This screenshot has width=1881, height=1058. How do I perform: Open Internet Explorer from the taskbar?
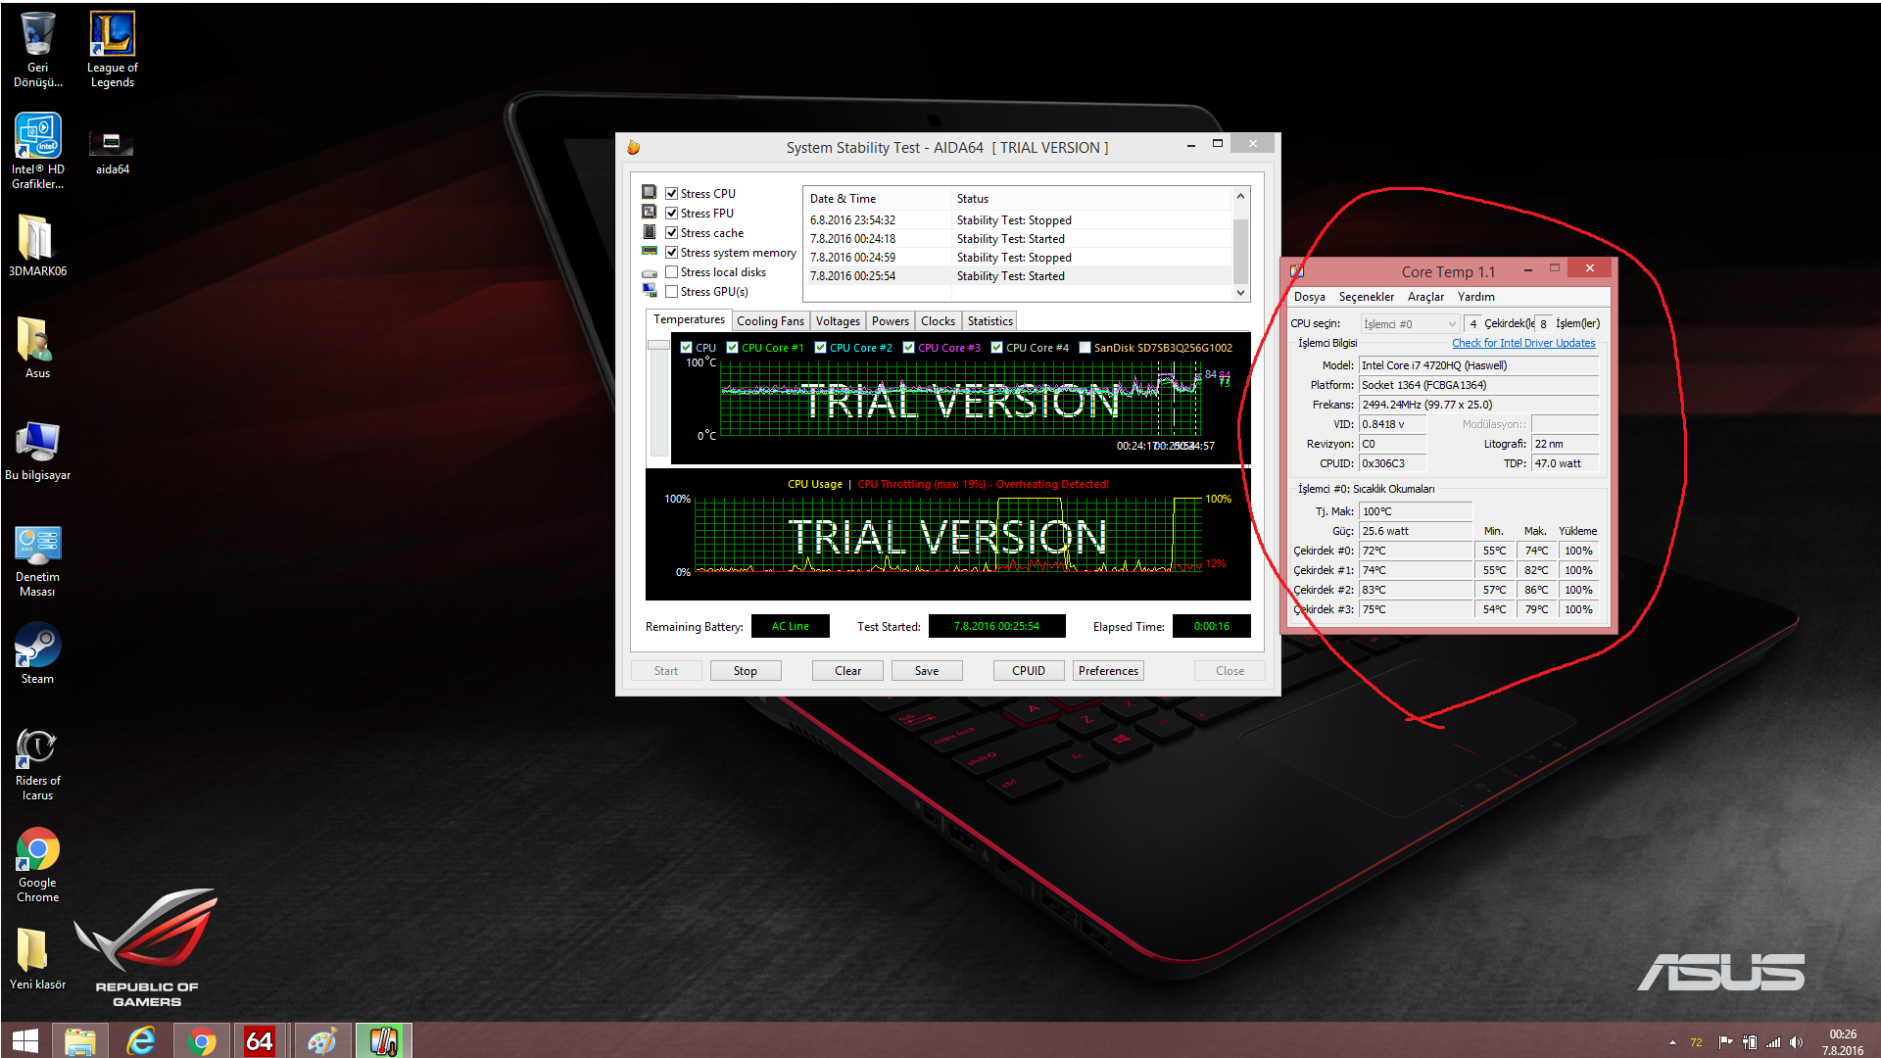tap(141, 1040)
